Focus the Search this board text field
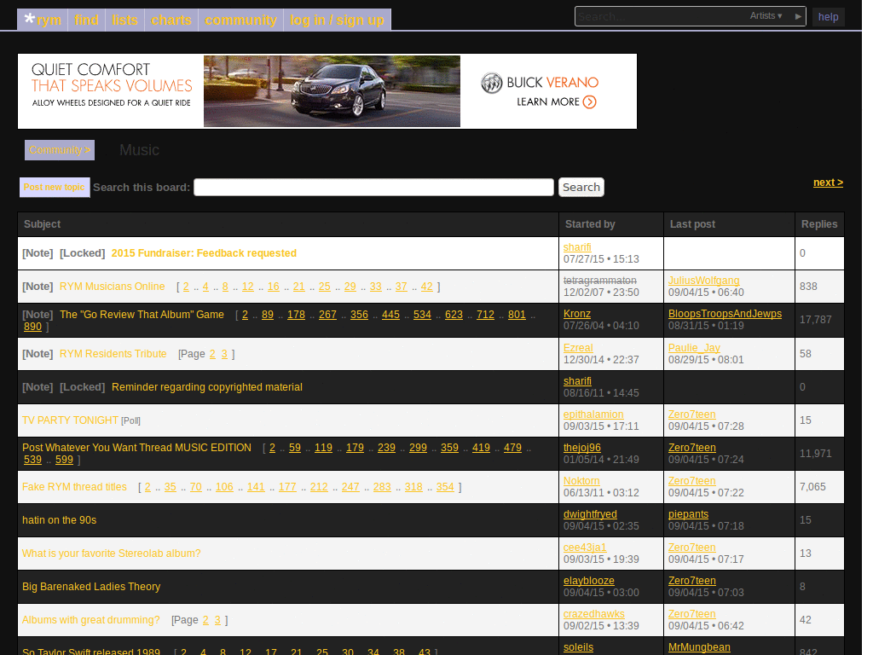Image resolution: width=873 pixels, height=655 pixels. [373, 188]
